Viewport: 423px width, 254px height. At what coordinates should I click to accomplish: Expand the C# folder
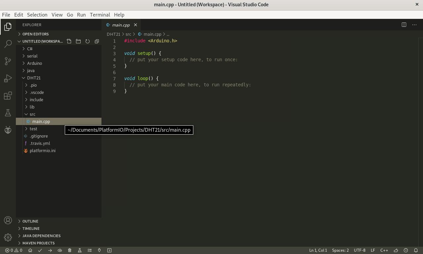[58, 49]
